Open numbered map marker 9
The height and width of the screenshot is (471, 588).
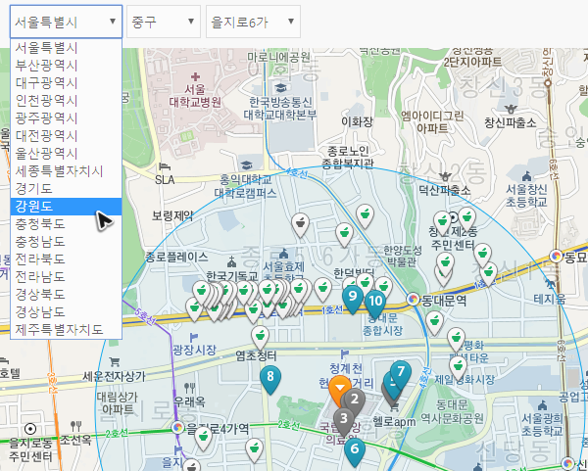(x=352, y=299)
